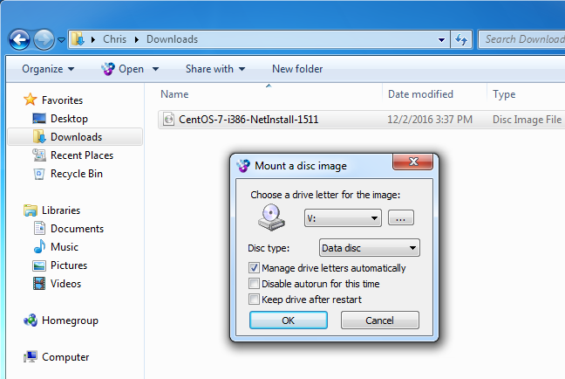Select Computer in the navigation pane
The height and width of the screenshot is (379, 565).
(x=31, y=357)
